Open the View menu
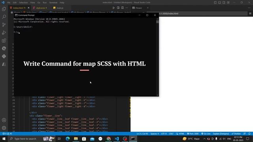Viewport: 253px width, 142px height. coord(32,3)
